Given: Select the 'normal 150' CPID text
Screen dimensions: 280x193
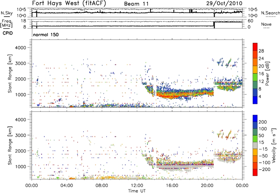Looking at the screenshot, I should (x=46, y=34).
